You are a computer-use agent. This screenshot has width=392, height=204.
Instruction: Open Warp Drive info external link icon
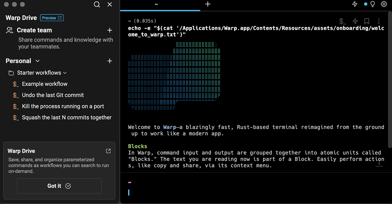click(x=108, y=151)
